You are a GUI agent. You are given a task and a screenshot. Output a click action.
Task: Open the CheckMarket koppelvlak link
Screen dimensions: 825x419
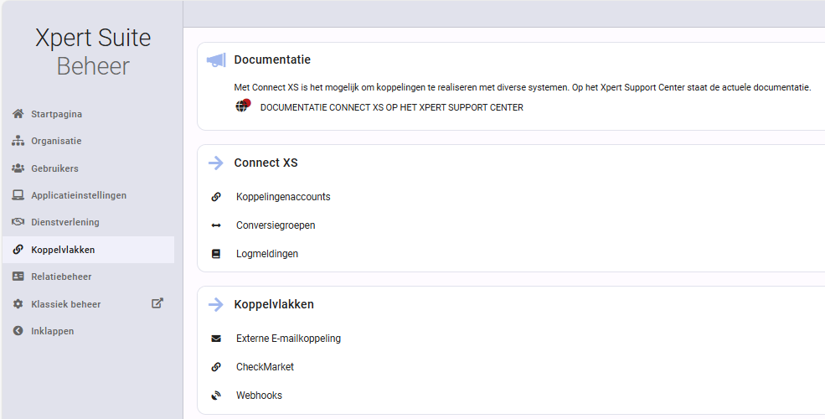pyautogui.click(x=265, y=367)
